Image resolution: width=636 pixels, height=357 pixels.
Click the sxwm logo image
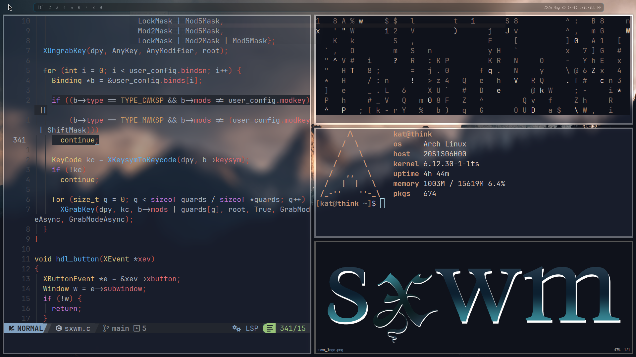[x=473, y=299]
